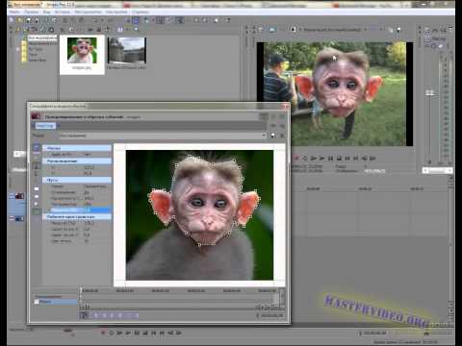Click the Last Keyframe button in Pan/Crop dialog

(x=120, y=315)
